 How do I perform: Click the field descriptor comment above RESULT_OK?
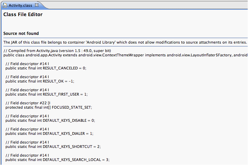click(x=27, y=77)
